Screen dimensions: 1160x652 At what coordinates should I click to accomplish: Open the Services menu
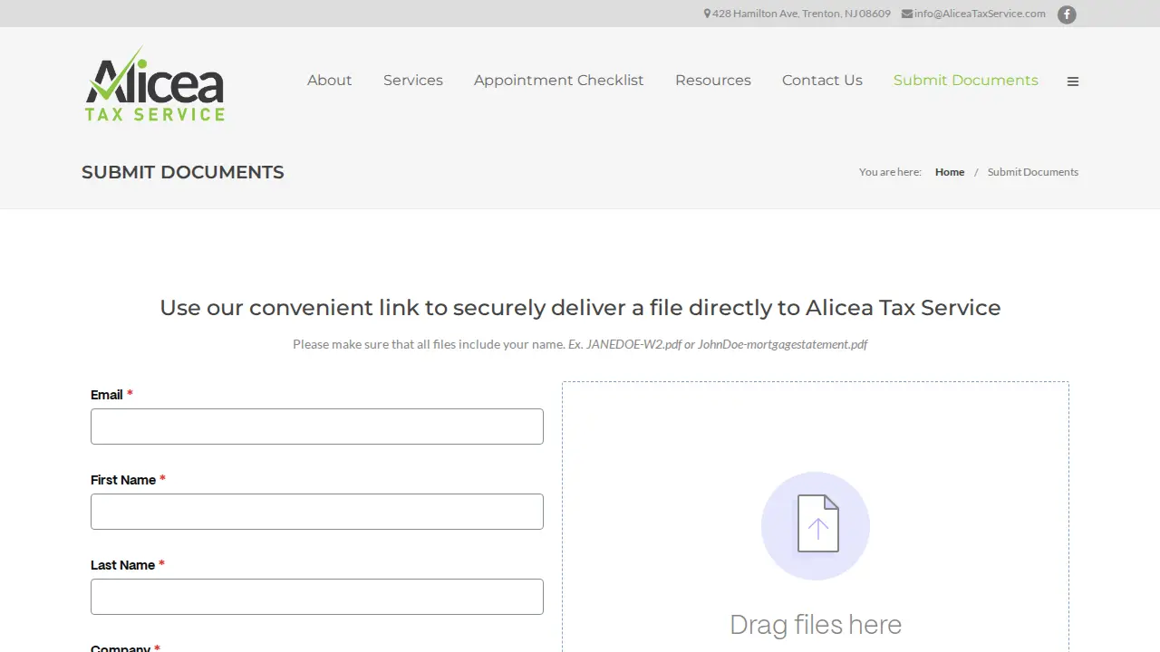coord(413,81)
